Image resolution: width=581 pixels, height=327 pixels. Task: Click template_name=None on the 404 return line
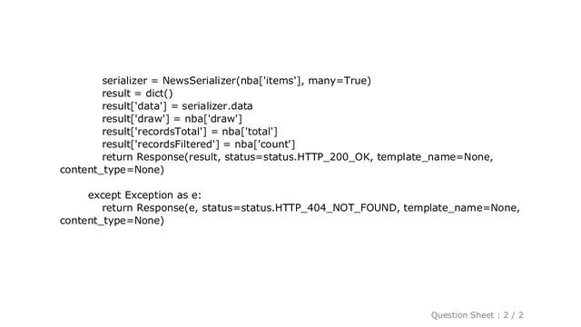click(460, 208)
